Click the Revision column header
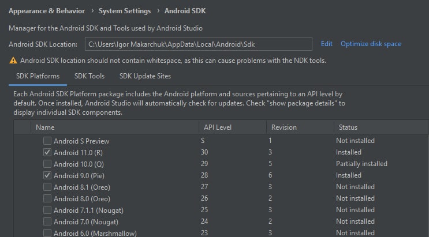The image size is (429, 237). click(x=283, y=127)
